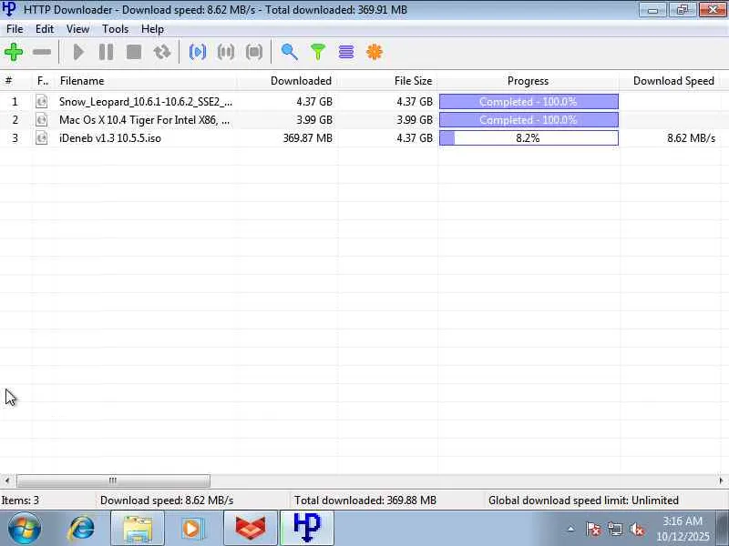
Task: Click the 8.2% progress bar for iDeneb
Action: point(529,138)
